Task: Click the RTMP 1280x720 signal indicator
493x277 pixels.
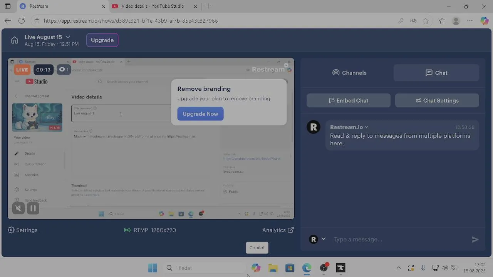Action: point(150,230)
